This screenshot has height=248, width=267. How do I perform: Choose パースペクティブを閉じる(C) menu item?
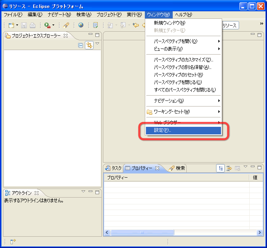tap(184, 82)
